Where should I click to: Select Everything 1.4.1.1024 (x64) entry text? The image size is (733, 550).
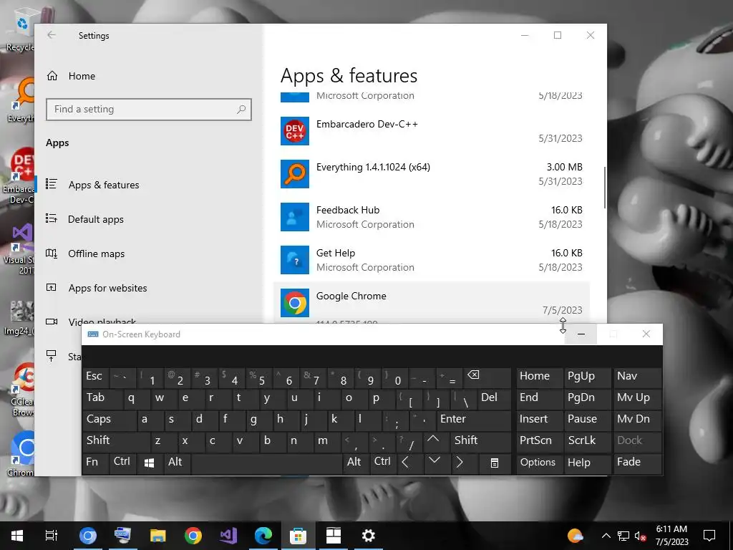click(373, 167)
